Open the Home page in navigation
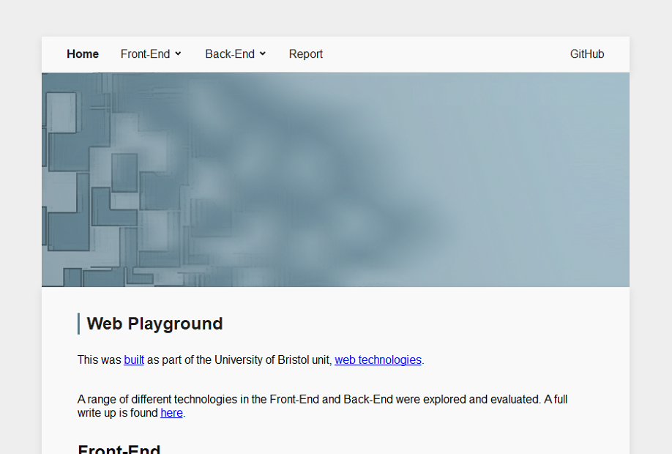 click(x=83, y=54)
